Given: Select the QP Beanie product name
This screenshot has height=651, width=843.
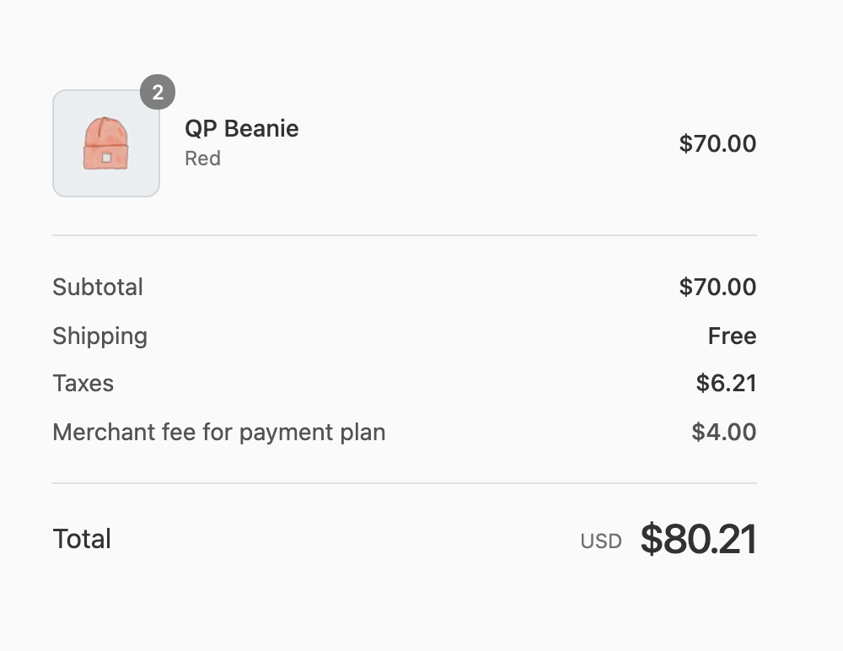Looking at the screenshot, I should (242, 129).
